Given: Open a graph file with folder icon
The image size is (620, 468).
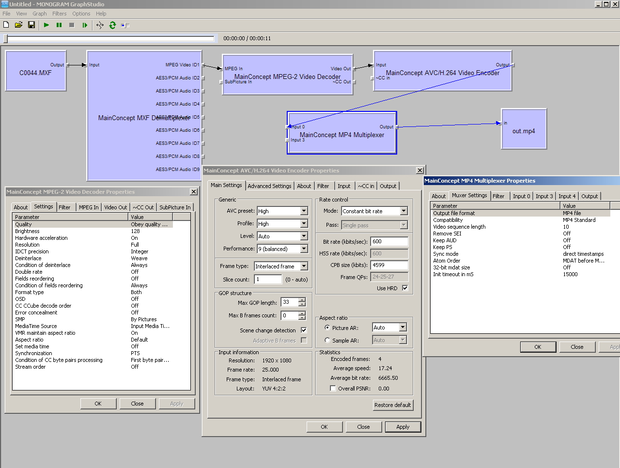Looking at the screenshot, I should 18,25.
